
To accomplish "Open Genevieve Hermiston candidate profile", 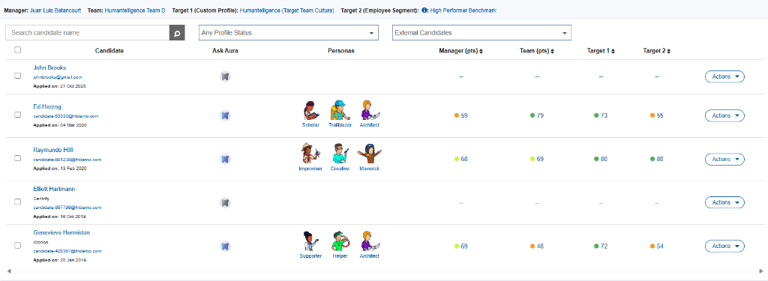I will pos(61,232).
